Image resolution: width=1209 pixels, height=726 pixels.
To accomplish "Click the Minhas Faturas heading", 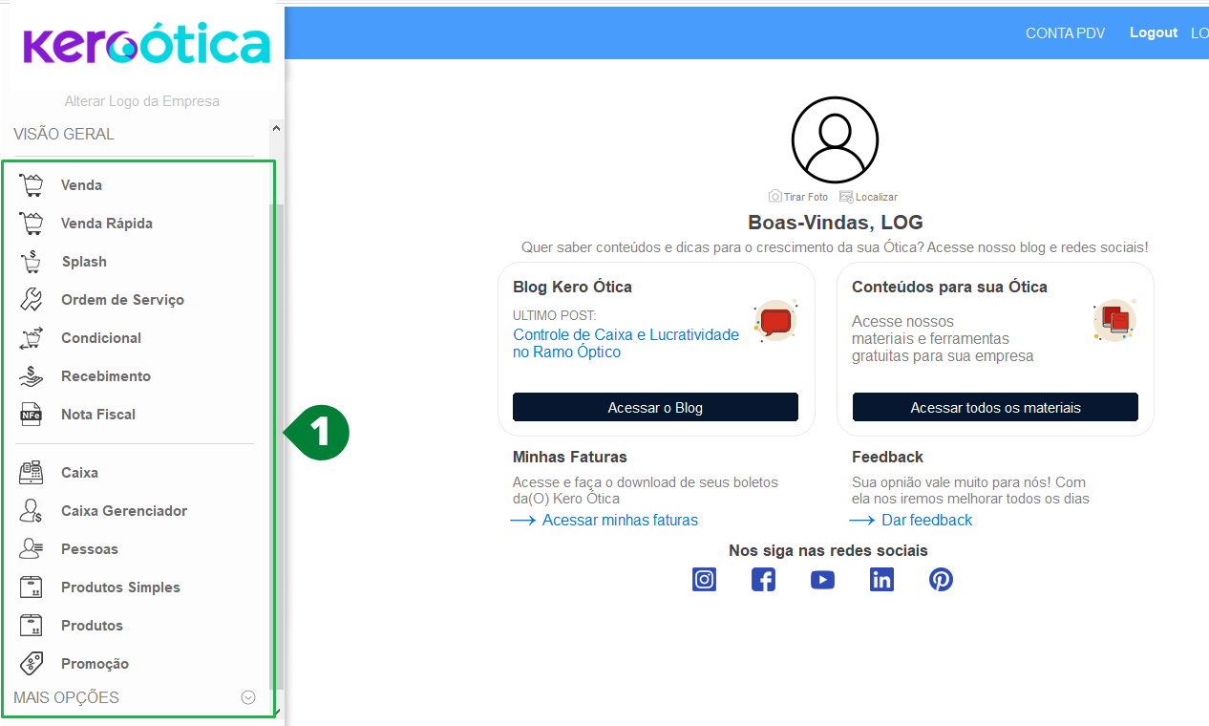I will [x=570, y=457].
